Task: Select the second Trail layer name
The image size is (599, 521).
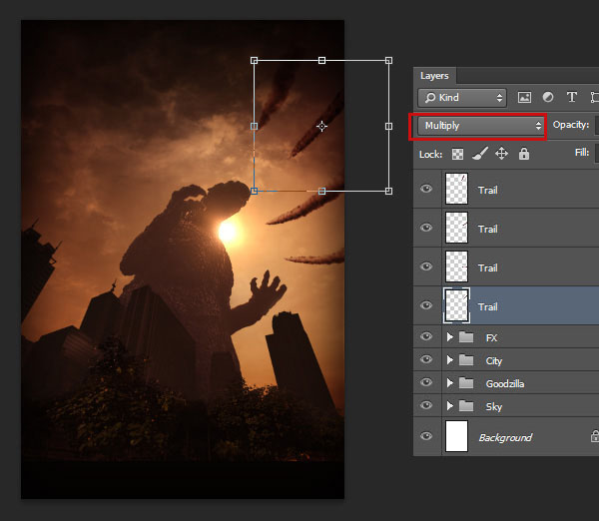Action: coord(488,229)
